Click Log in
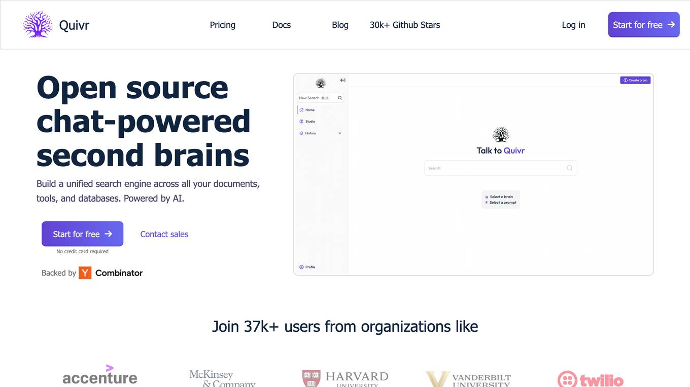690x387 pixels. (573, 25)
